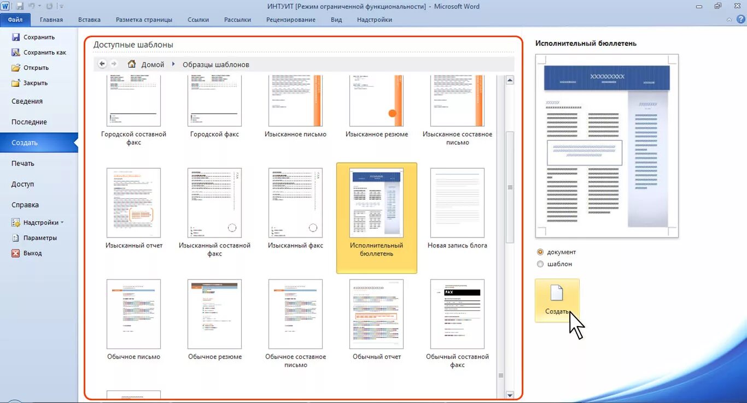This screenshot has height=403, width=747.
Task: Select the Обычный составной факс template
Action: coord(457,325)
